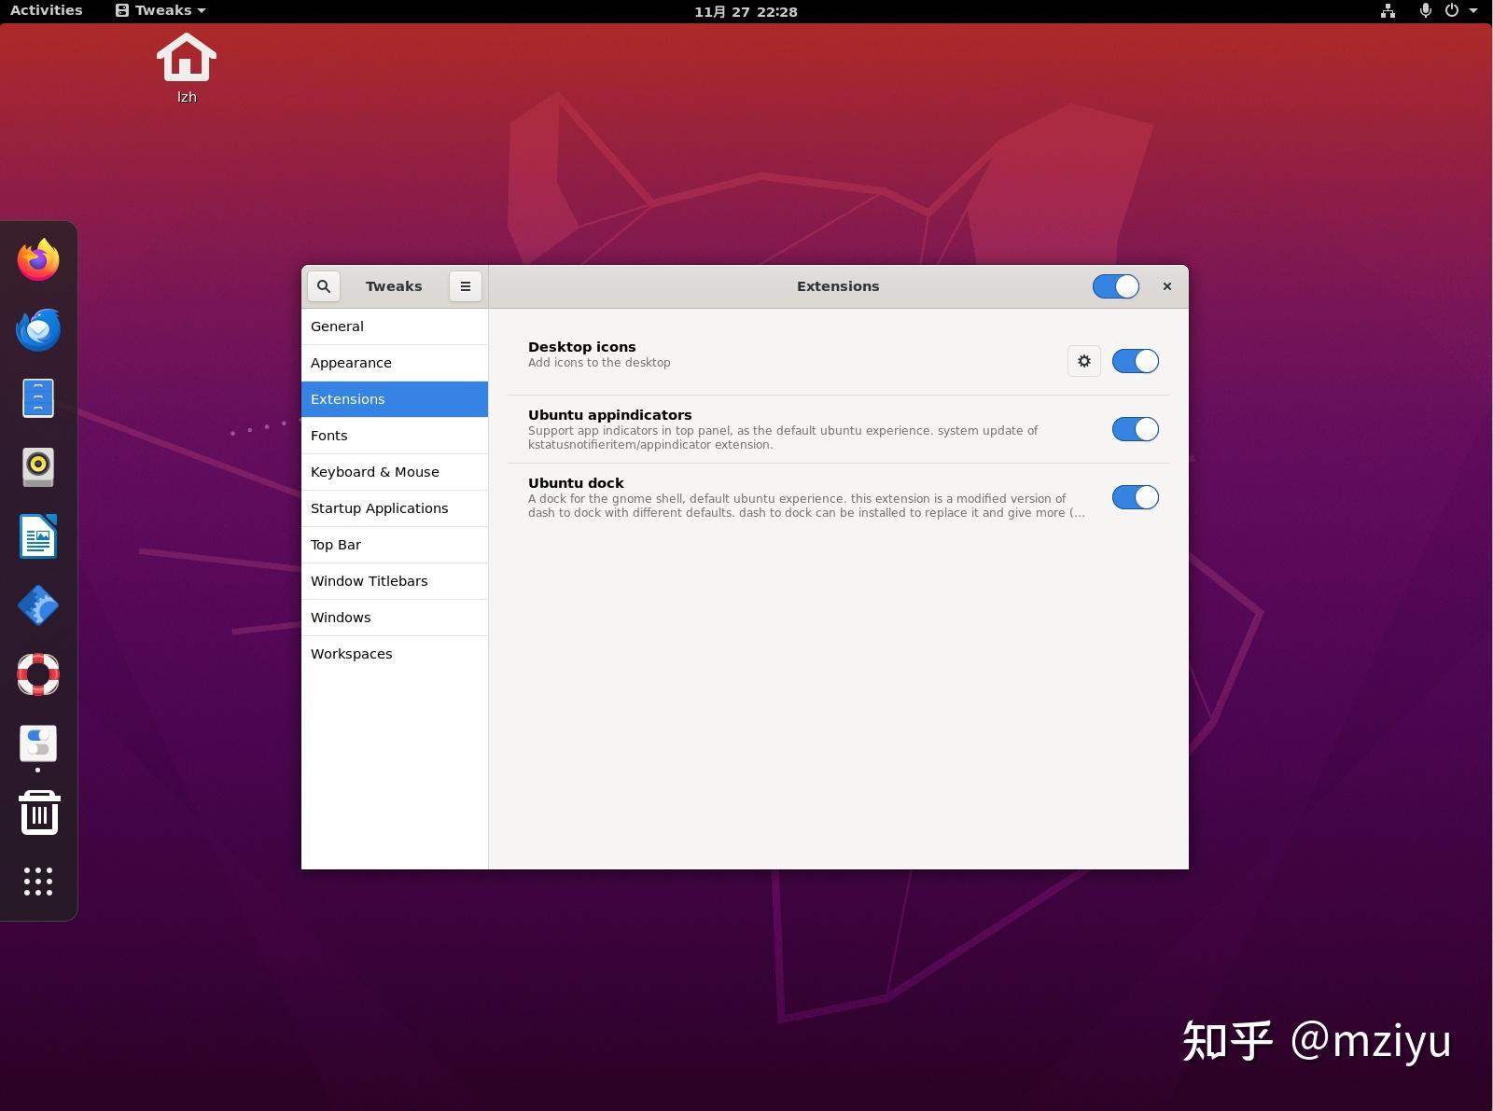
Task: Disable the Desktop icons extension
Action: click(1135, 361)
